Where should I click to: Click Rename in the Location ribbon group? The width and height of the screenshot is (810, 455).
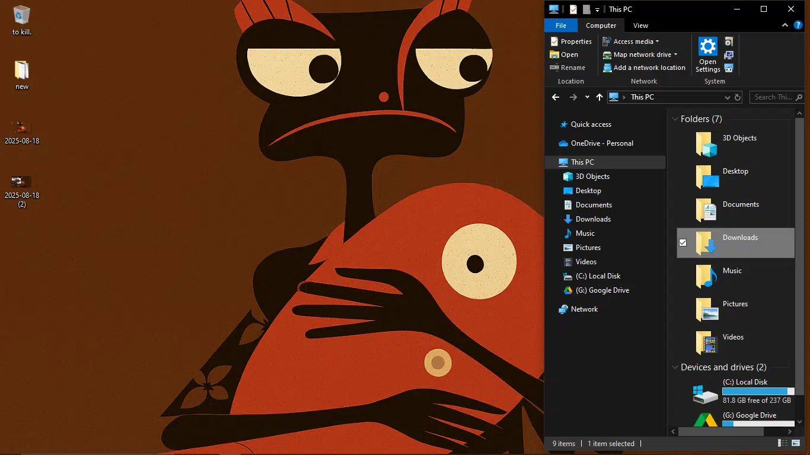[567, 68]
